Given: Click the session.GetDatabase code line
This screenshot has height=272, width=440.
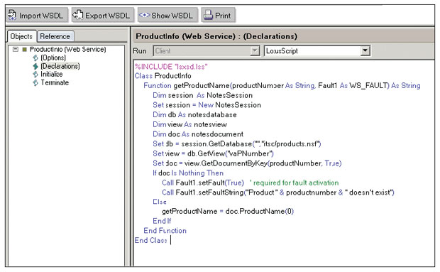Looking at the screenshot, I should point(237,144).
